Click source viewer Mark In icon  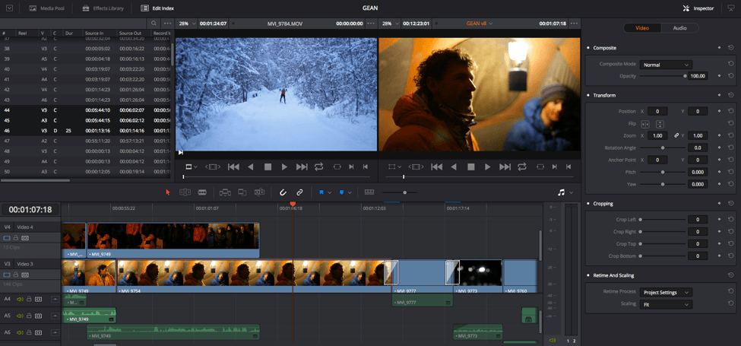coord(351,167)
